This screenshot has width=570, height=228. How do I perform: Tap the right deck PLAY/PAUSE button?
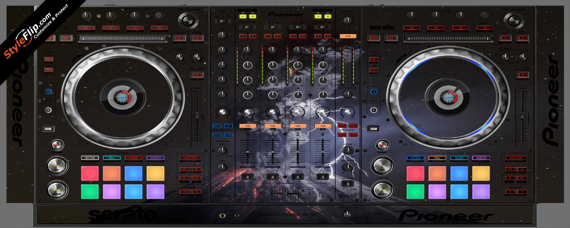coord(382,190)
